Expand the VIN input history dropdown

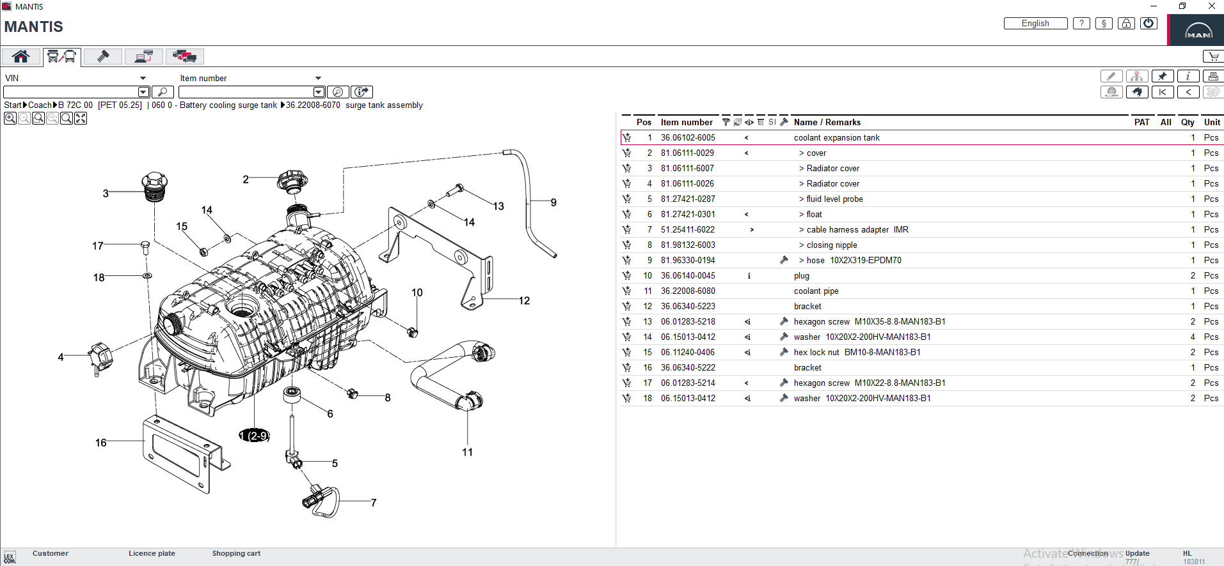(144, 92)
